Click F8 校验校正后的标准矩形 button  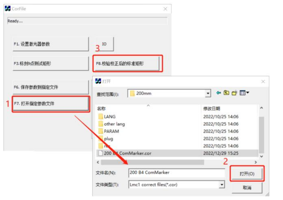pyautogui.click(x=127, y=64)
